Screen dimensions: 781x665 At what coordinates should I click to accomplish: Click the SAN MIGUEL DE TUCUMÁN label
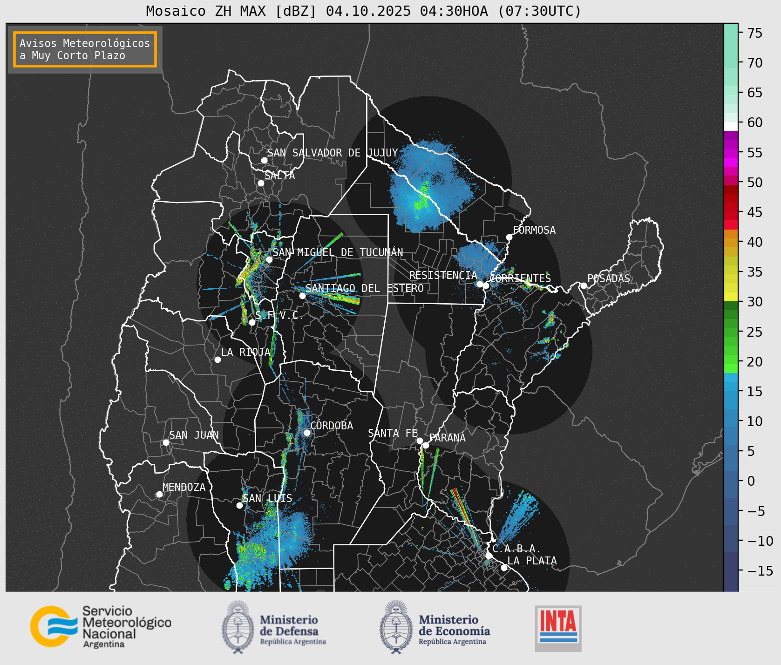pyautogui.click(x=338, y=252)
